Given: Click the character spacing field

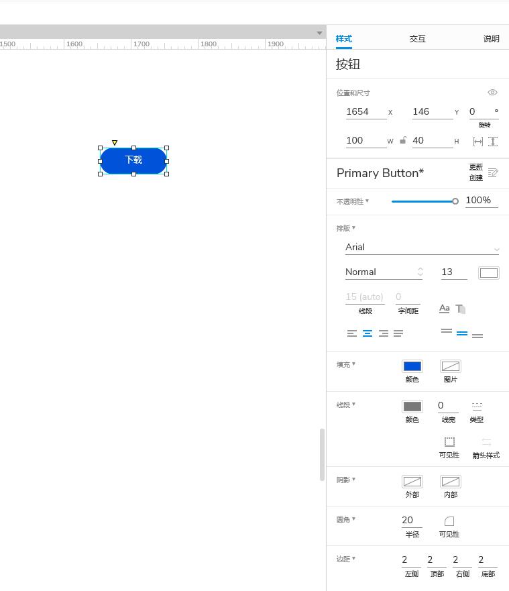Looking at the screenshot, I should [x=408, y=297].
